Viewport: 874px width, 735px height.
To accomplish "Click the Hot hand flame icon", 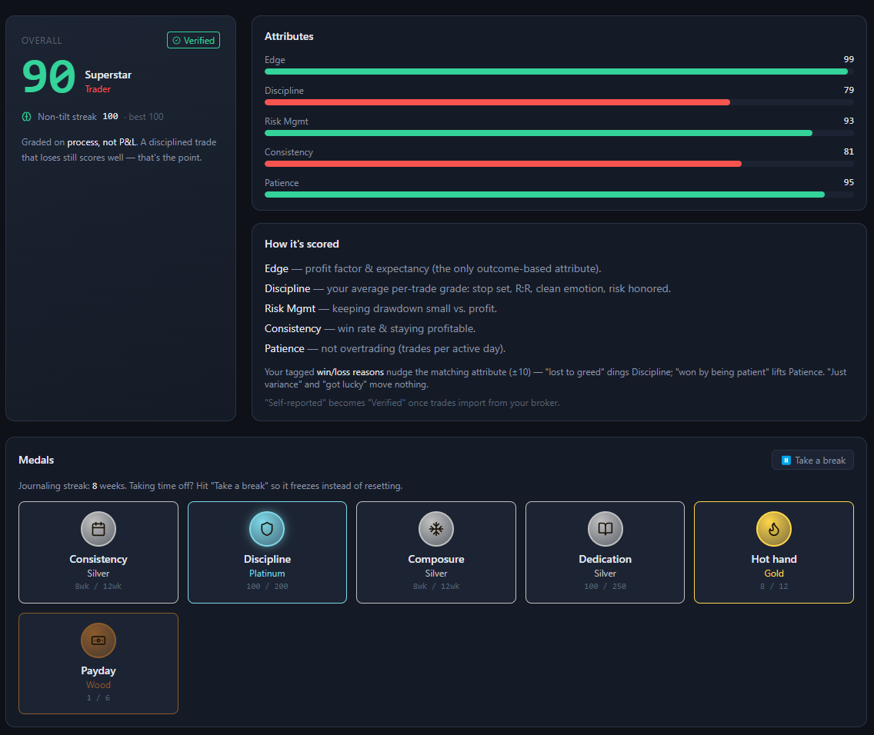I will coord(774,528).
